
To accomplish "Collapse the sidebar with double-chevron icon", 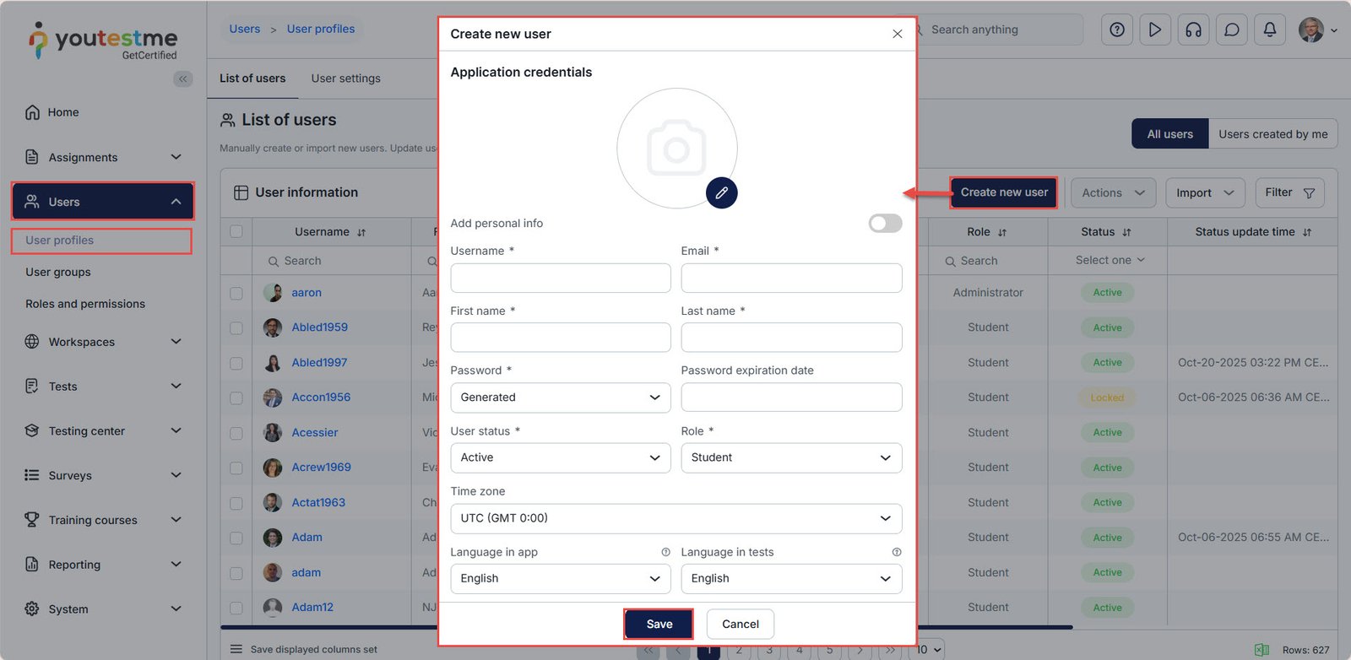I will (182, 78).
